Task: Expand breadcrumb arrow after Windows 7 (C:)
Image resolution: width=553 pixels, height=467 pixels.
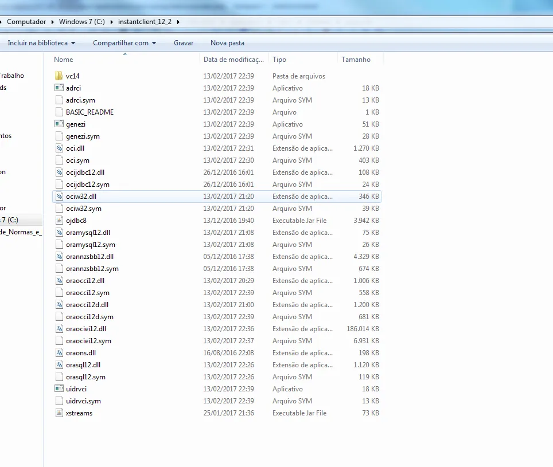Action: click(x=111, y=22)
